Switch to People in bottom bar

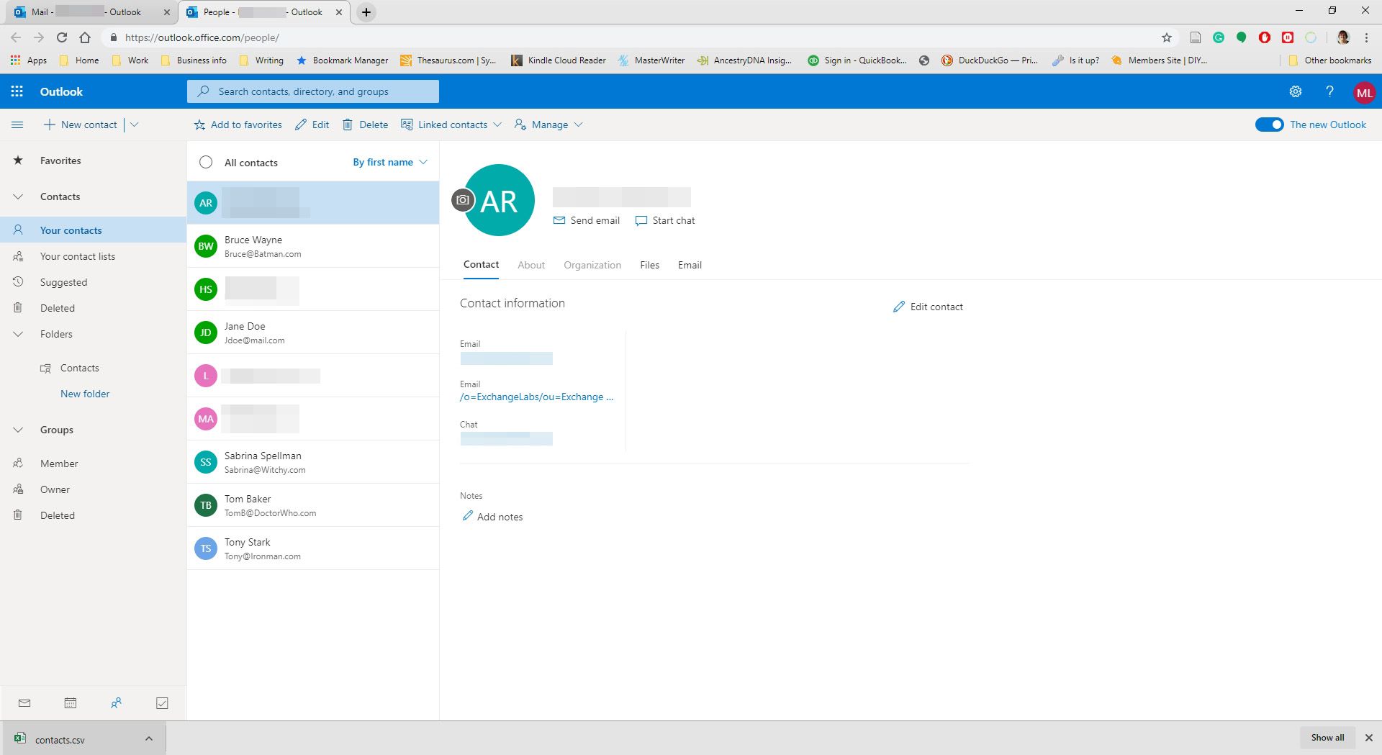(x=116, y=703)
